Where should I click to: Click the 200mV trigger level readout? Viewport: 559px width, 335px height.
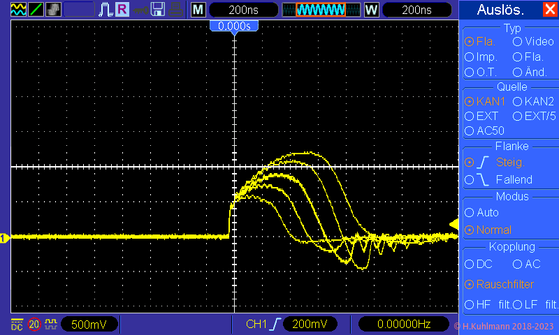309,325
